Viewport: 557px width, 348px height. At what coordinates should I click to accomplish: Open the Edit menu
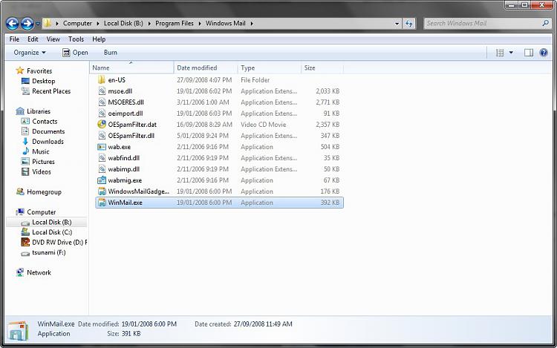pyautogui.click(x=33, y=39)
